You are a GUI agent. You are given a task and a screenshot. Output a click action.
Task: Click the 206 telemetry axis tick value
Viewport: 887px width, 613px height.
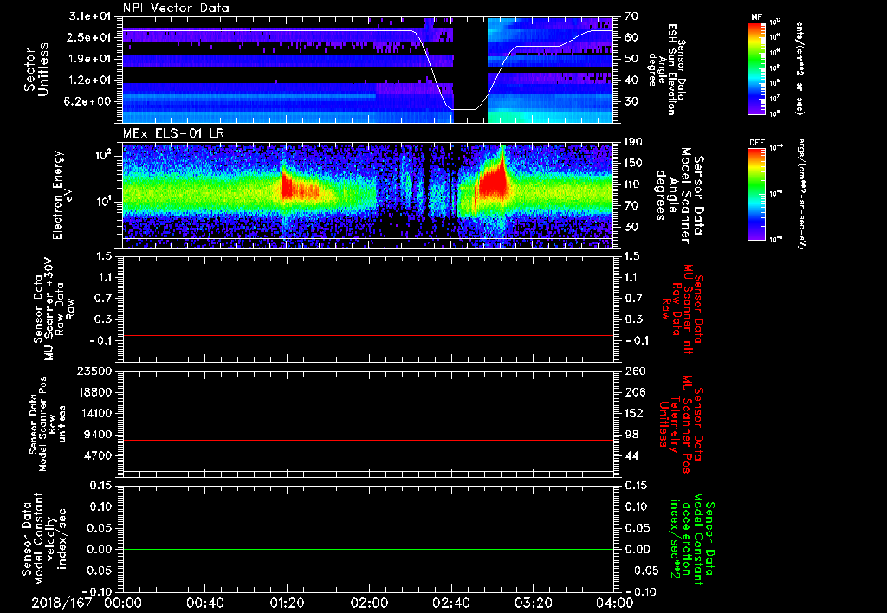[635, 392]
